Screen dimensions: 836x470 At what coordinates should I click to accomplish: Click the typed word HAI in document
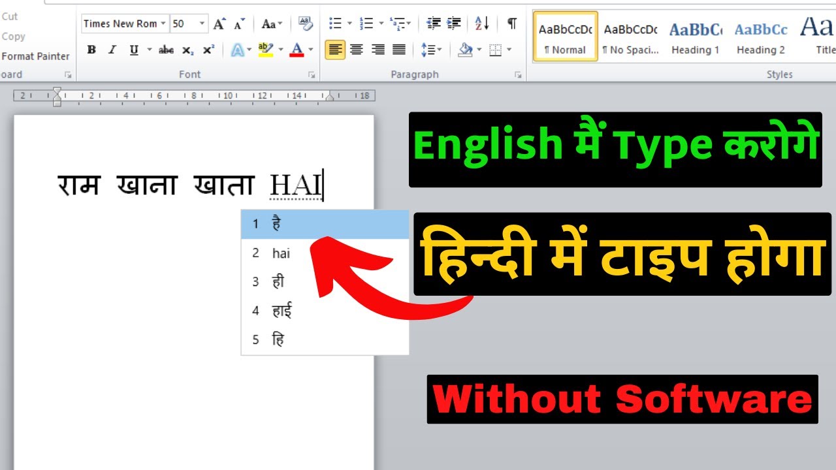(296, 187)
